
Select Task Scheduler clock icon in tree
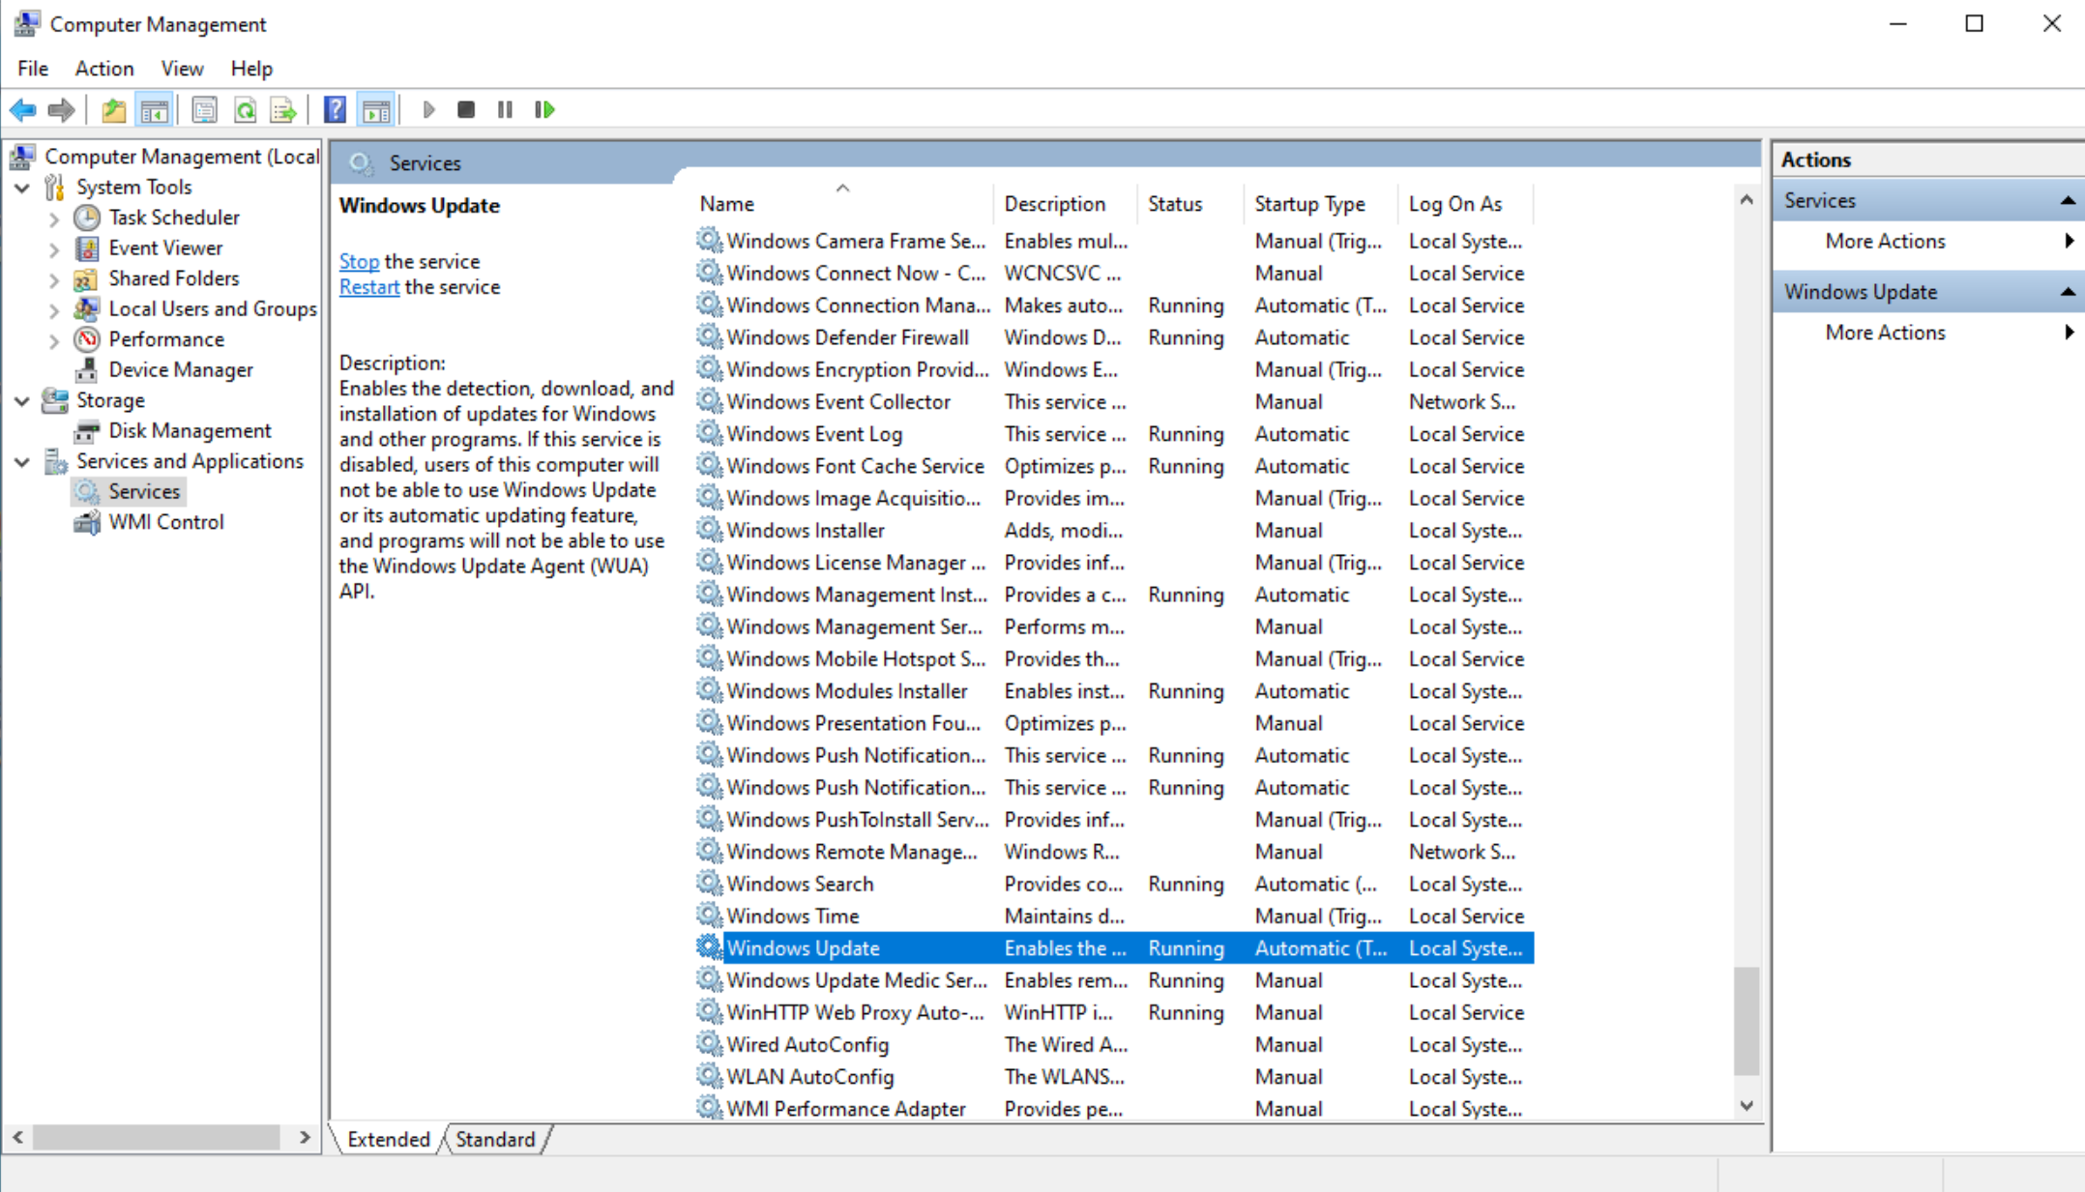point(87,218)
